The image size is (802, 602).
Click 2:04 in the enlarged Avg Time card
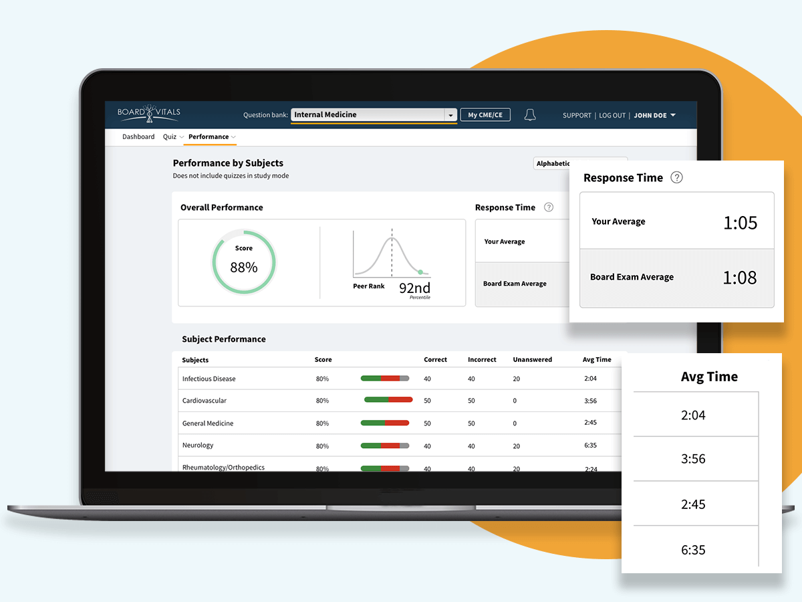693,415
